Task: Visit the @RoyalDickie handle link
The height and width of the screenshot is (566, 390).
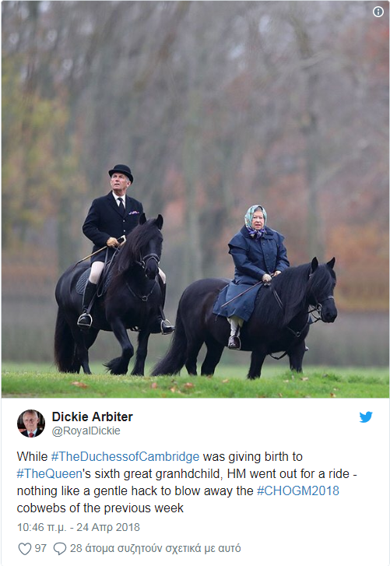Action: [x=86, y=431]
